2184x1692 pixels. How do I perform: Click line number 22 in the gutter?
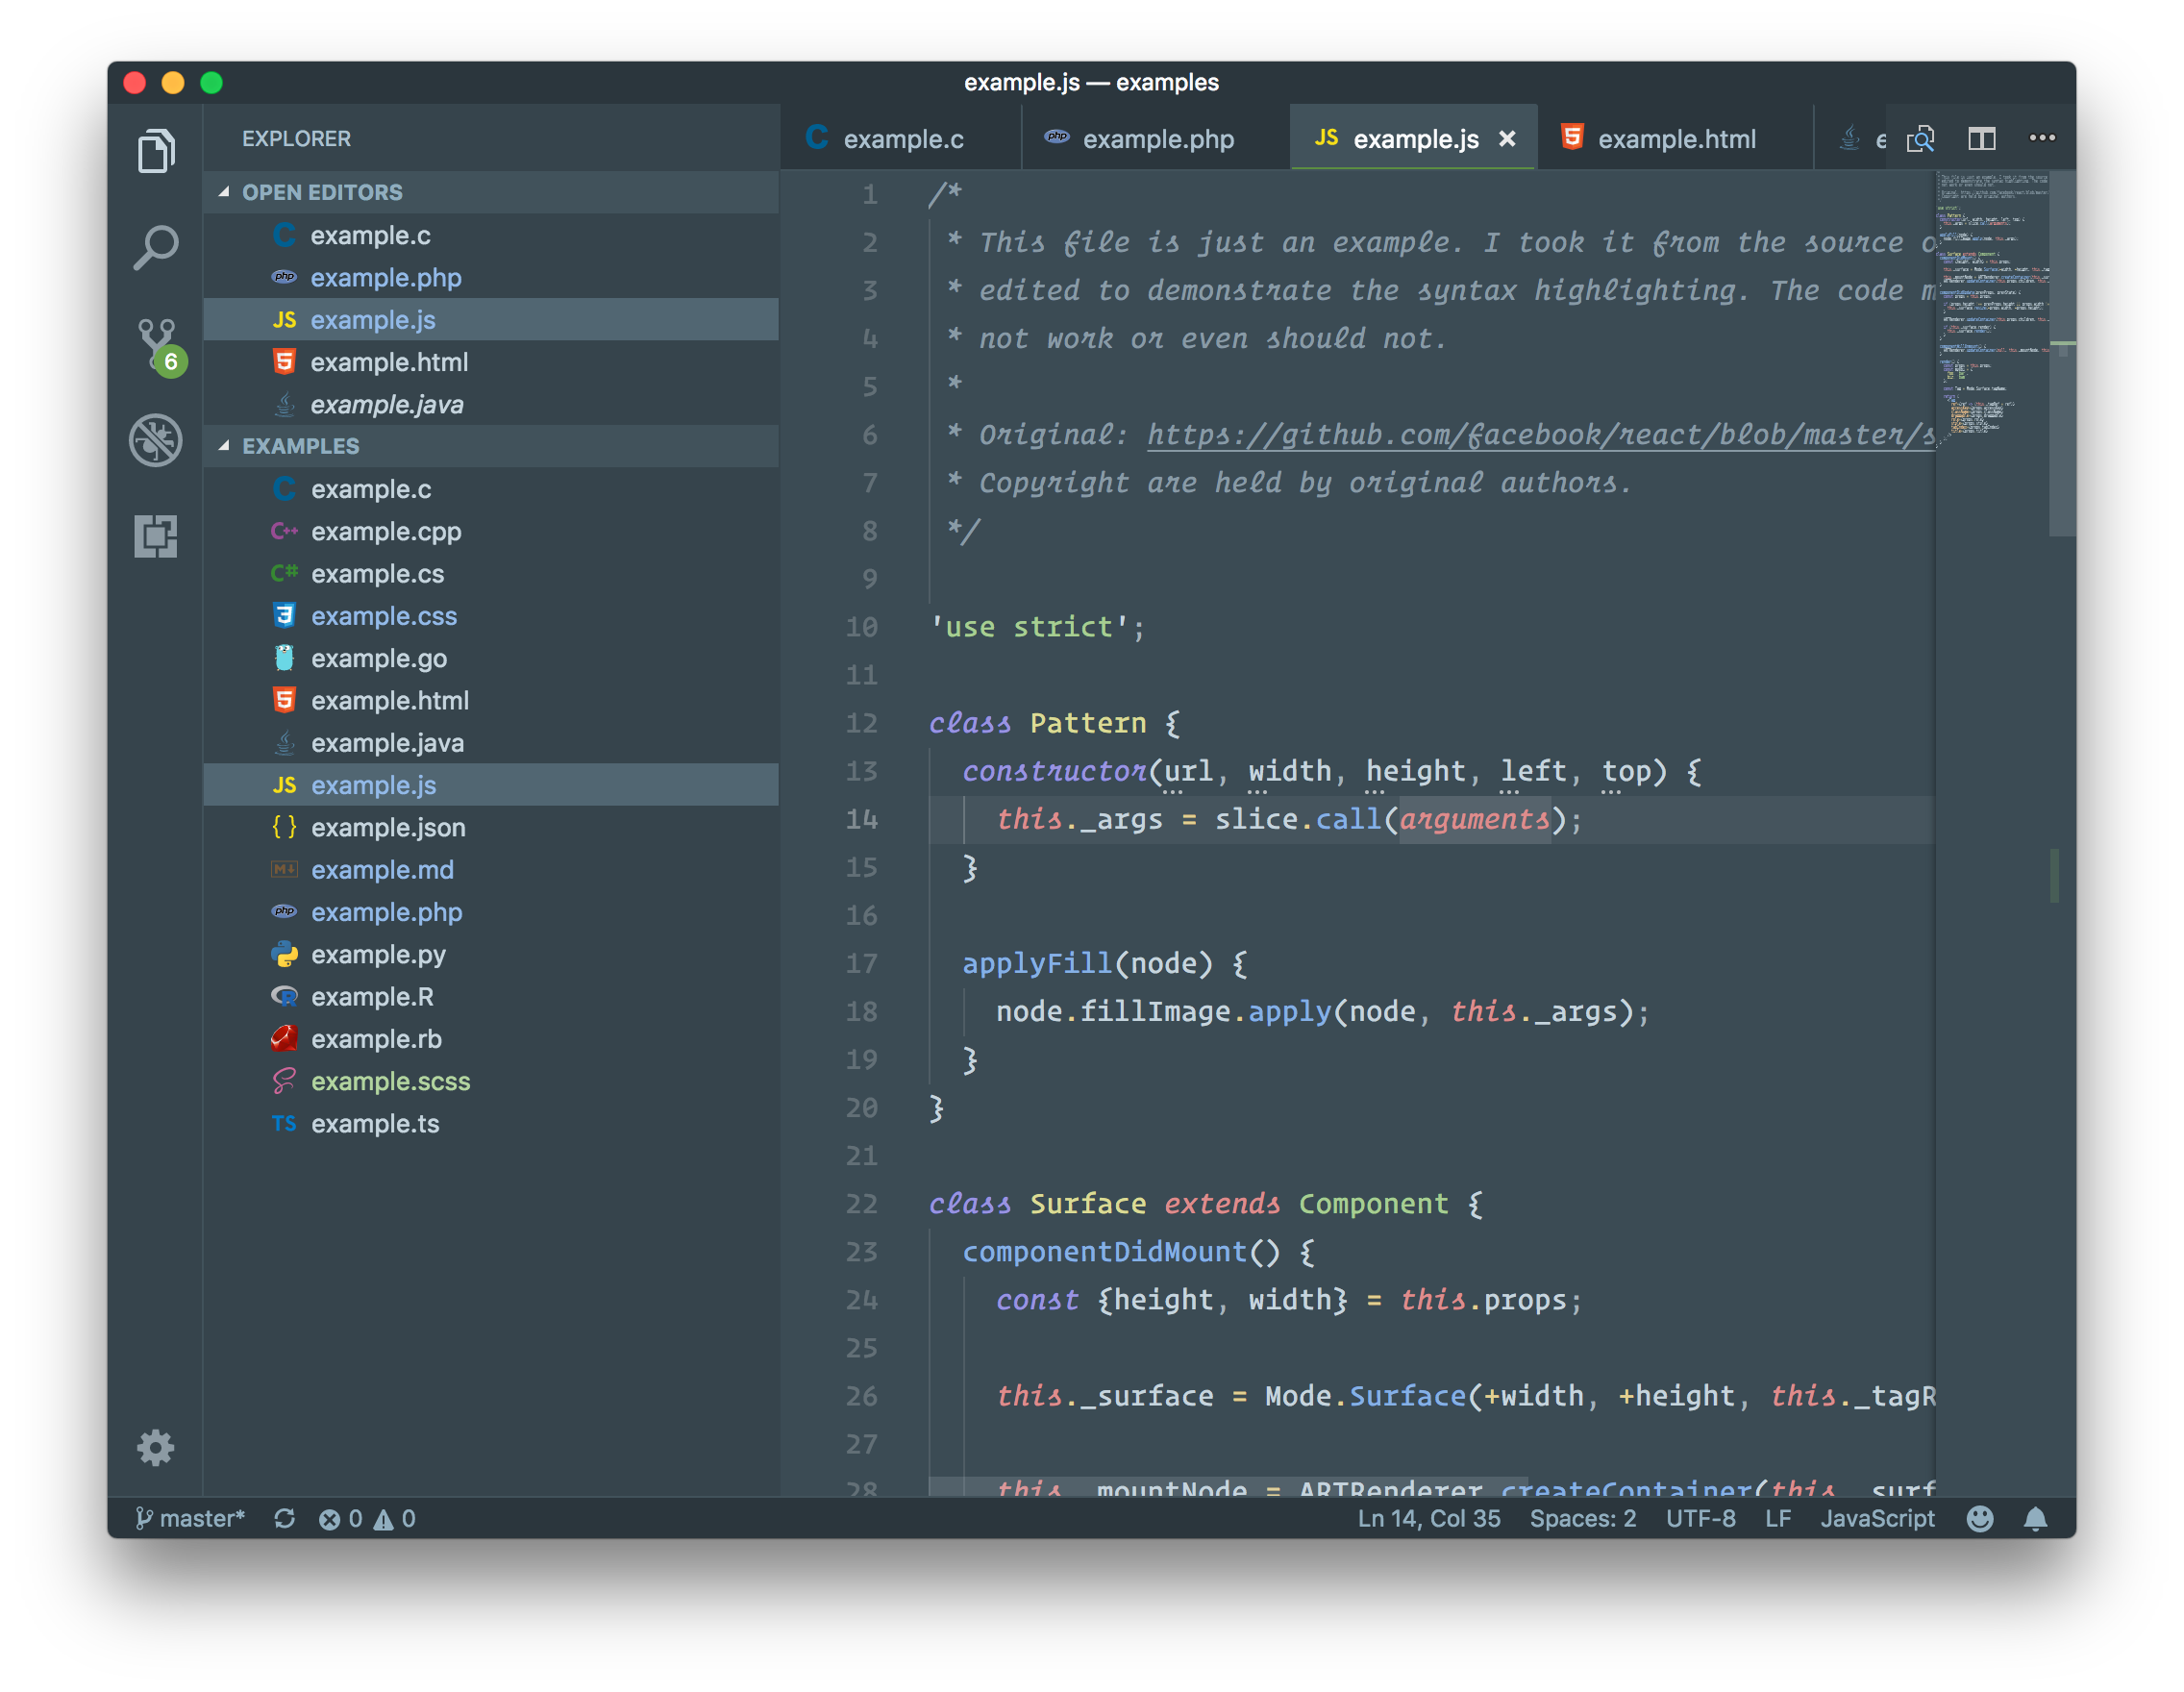(861, 1204)
